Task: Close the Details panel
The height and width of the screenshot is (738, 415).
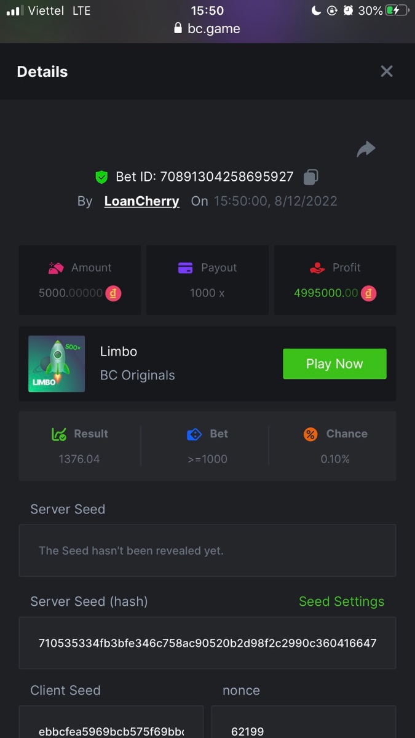Action: 386,71
